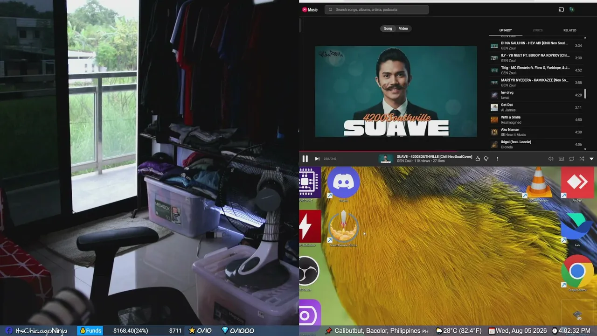
Task: Click the YouTube Music logo
Action: tap(310, 9)
